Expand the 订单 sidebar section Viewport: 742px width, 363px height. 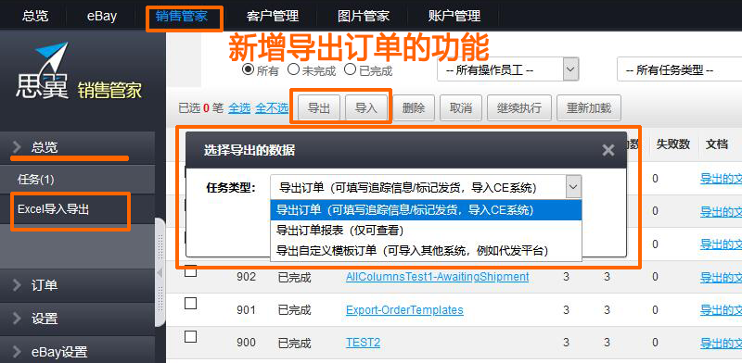(x=77, y=285)
